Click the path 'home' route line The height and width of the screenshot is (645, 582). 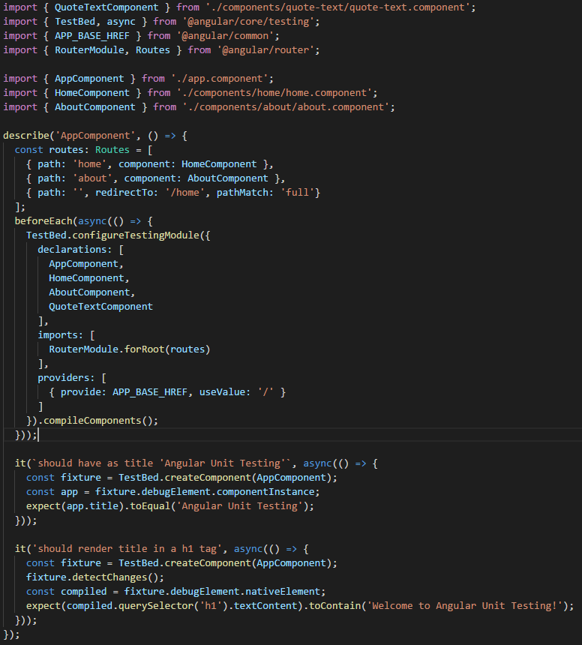pos(150,164)
